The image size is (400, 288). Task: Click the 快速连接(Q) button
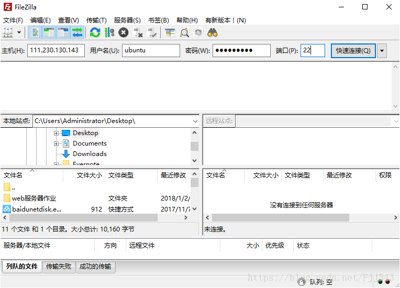pyautogui.click(x=353, y=50)
